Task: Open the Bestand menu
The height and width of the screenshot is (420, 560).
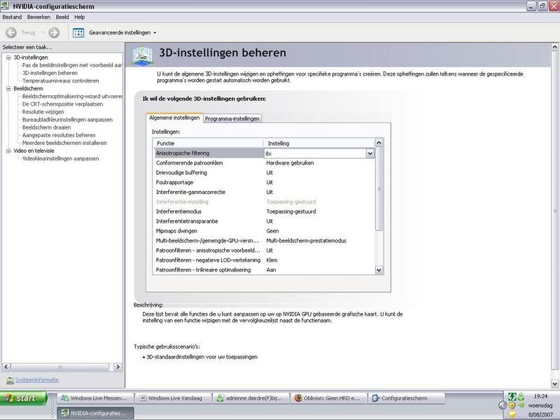Action: pyautogui.click(x=12, y=17)
